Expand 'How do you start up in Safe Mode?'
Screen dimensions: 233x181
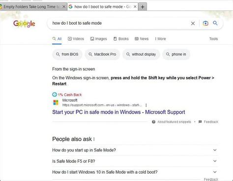(135, 150)
